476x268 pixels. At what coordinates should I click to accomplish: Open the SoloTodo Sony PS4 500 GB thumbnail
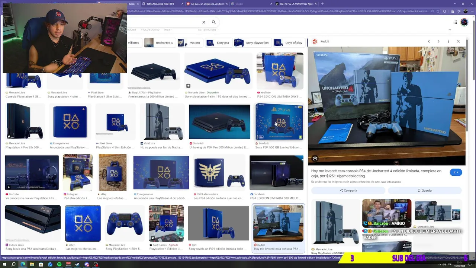point(279,122)
